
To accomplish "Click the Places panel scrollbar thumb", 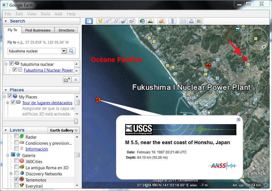I will (x=77, y=102).
